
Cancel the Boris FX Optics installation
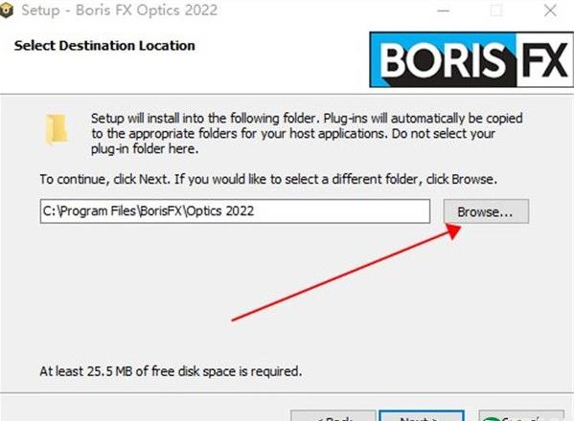521,416
